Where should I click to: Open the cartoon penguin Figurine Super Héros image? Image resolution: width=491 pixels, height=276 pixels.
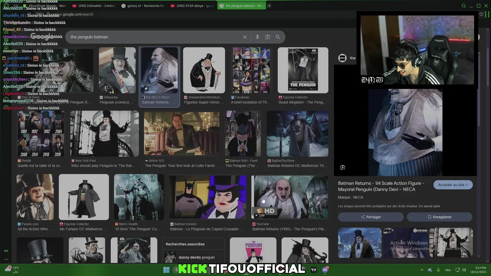tap(204, 70)
